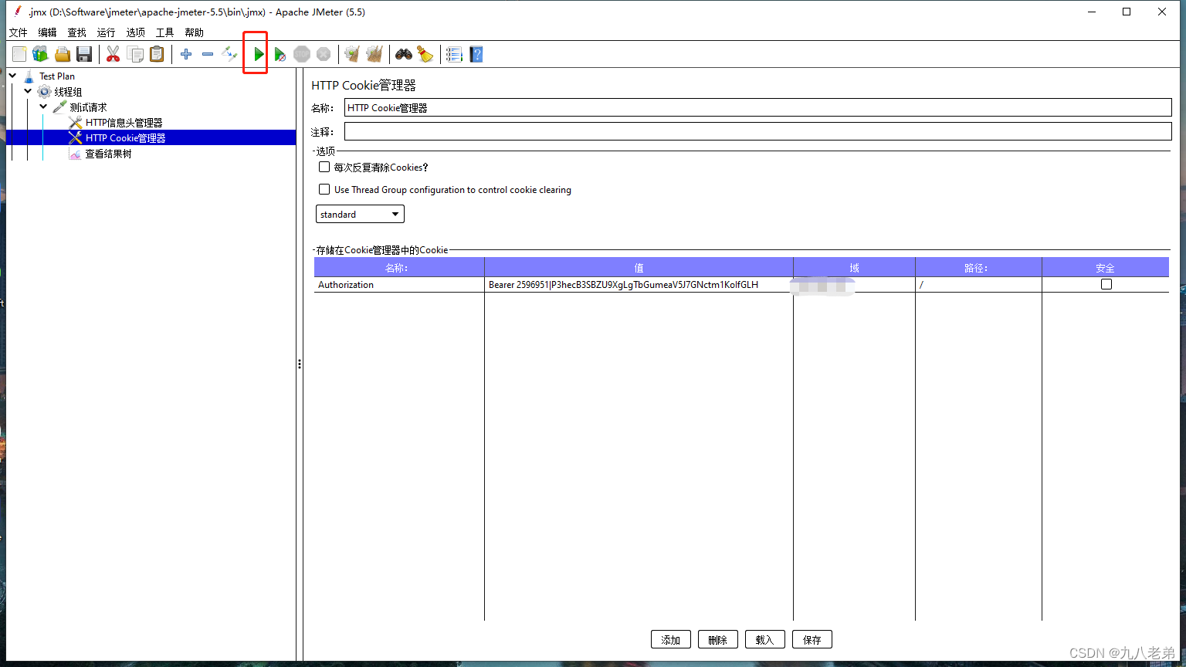
Task: Click the 值 column header
Action: pyautogui.click(x=639, y=268)
